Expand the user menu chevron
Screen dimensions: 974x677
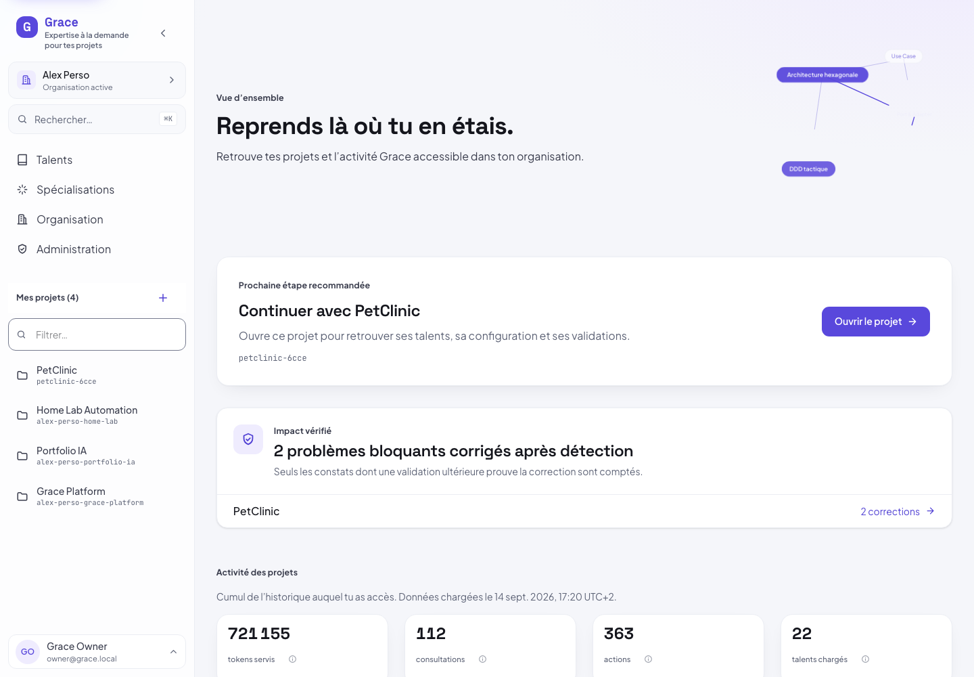(173, 652)
